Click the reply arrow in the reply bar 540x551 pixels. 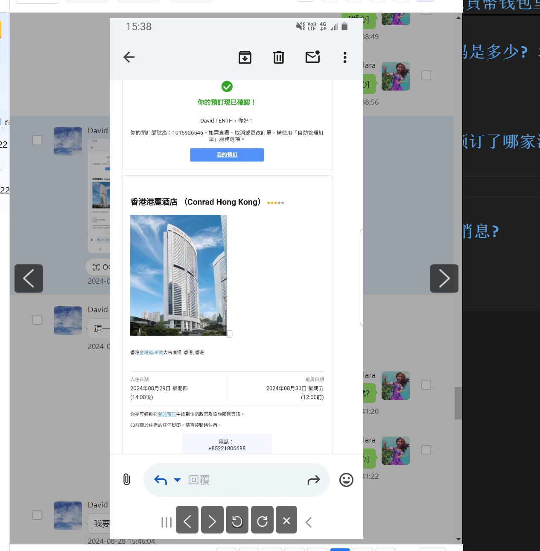tap(161, 480)
